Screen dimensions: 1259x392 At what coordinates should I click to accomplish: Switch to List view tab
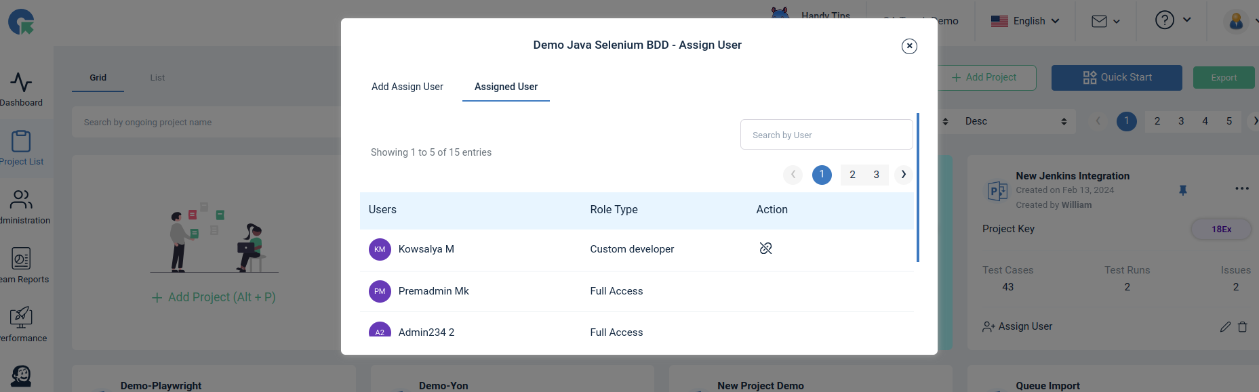point(157,78)
